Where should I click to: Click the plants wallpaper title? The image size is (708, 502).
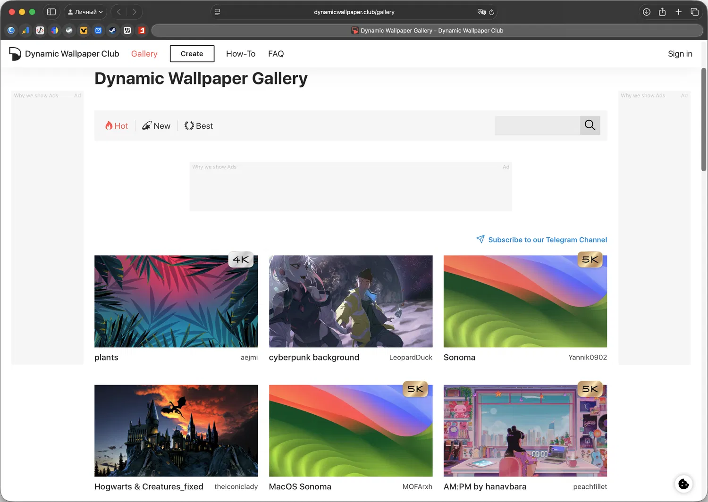(106, 358)
